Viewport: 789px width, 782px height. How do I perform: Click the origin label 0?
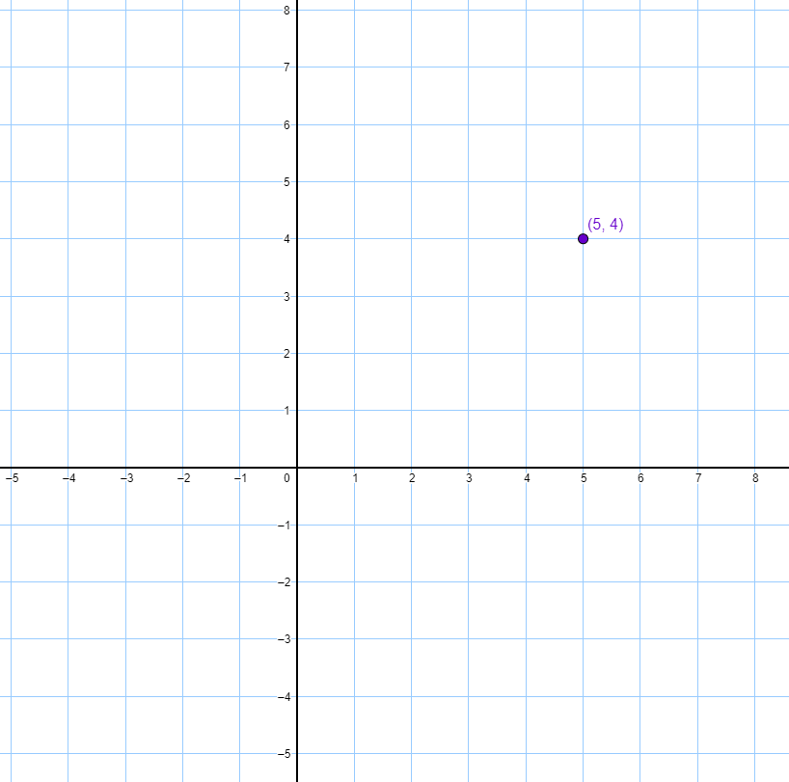[286, 478]
